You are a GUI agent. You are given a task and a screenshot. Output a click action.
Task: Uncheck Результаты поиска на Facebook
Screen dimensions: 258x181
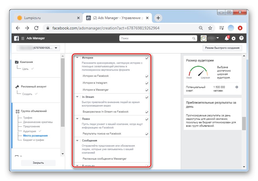[x=147, y=134]
